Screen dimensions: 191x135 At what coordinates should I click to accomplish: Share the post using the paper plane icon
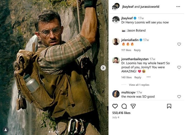pos(133,106)
